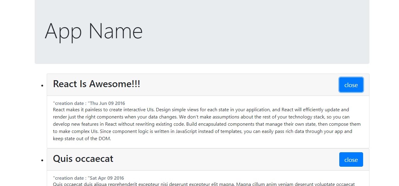Click the bullet beside React Is Awesome!!!
Screen dimensions: 399x186
coord(43,86)
